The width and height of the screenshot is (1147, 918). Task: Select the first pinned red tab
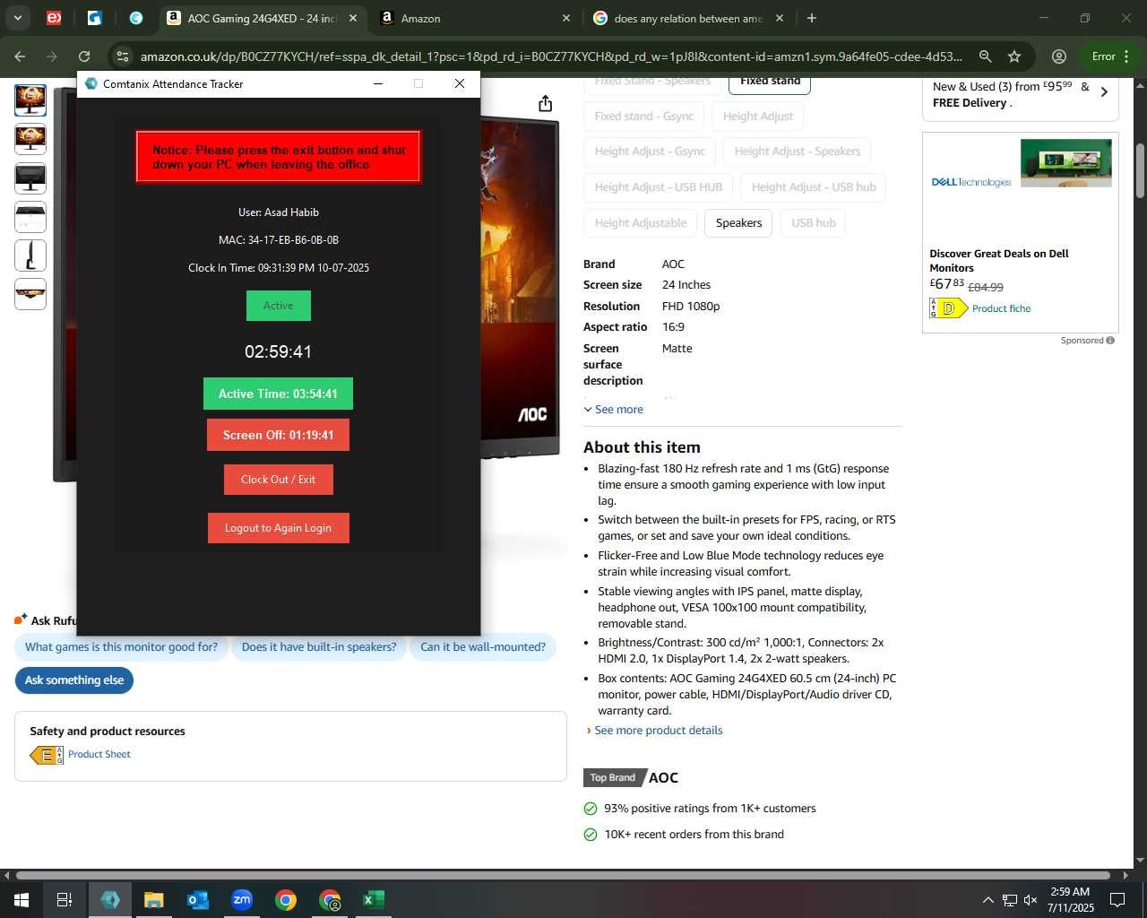point(54,18)
